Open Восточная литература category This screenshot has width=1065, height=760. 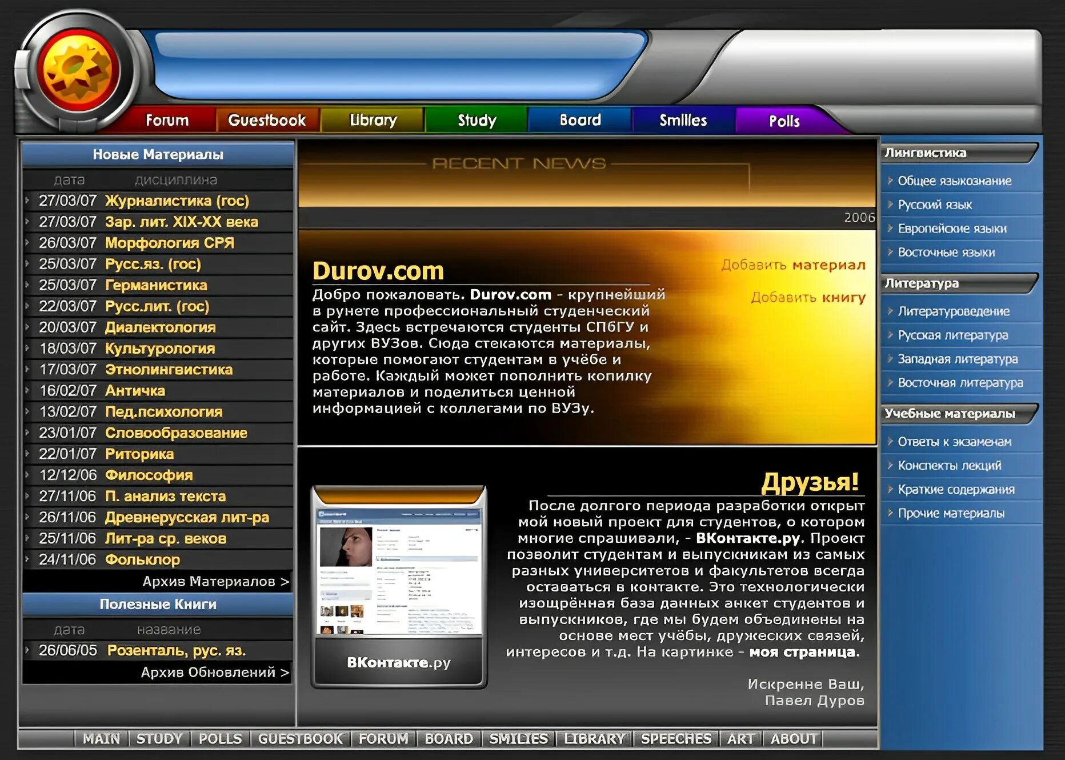(960, 383)
